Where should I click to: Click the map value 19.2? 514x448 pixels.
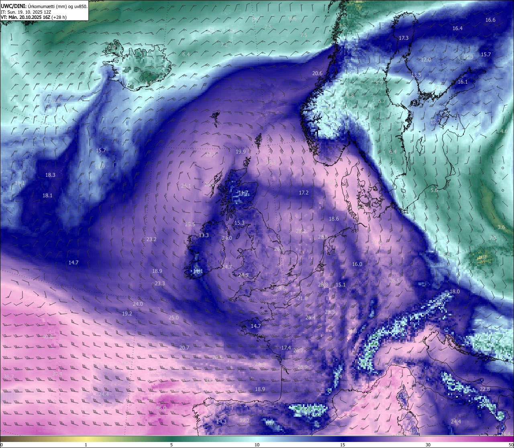127,313
